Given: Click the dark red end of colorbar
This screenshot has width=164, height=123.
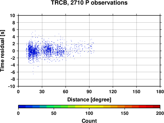Looking at the screenshot, I should pyautogui.click(x=156, y=107).
